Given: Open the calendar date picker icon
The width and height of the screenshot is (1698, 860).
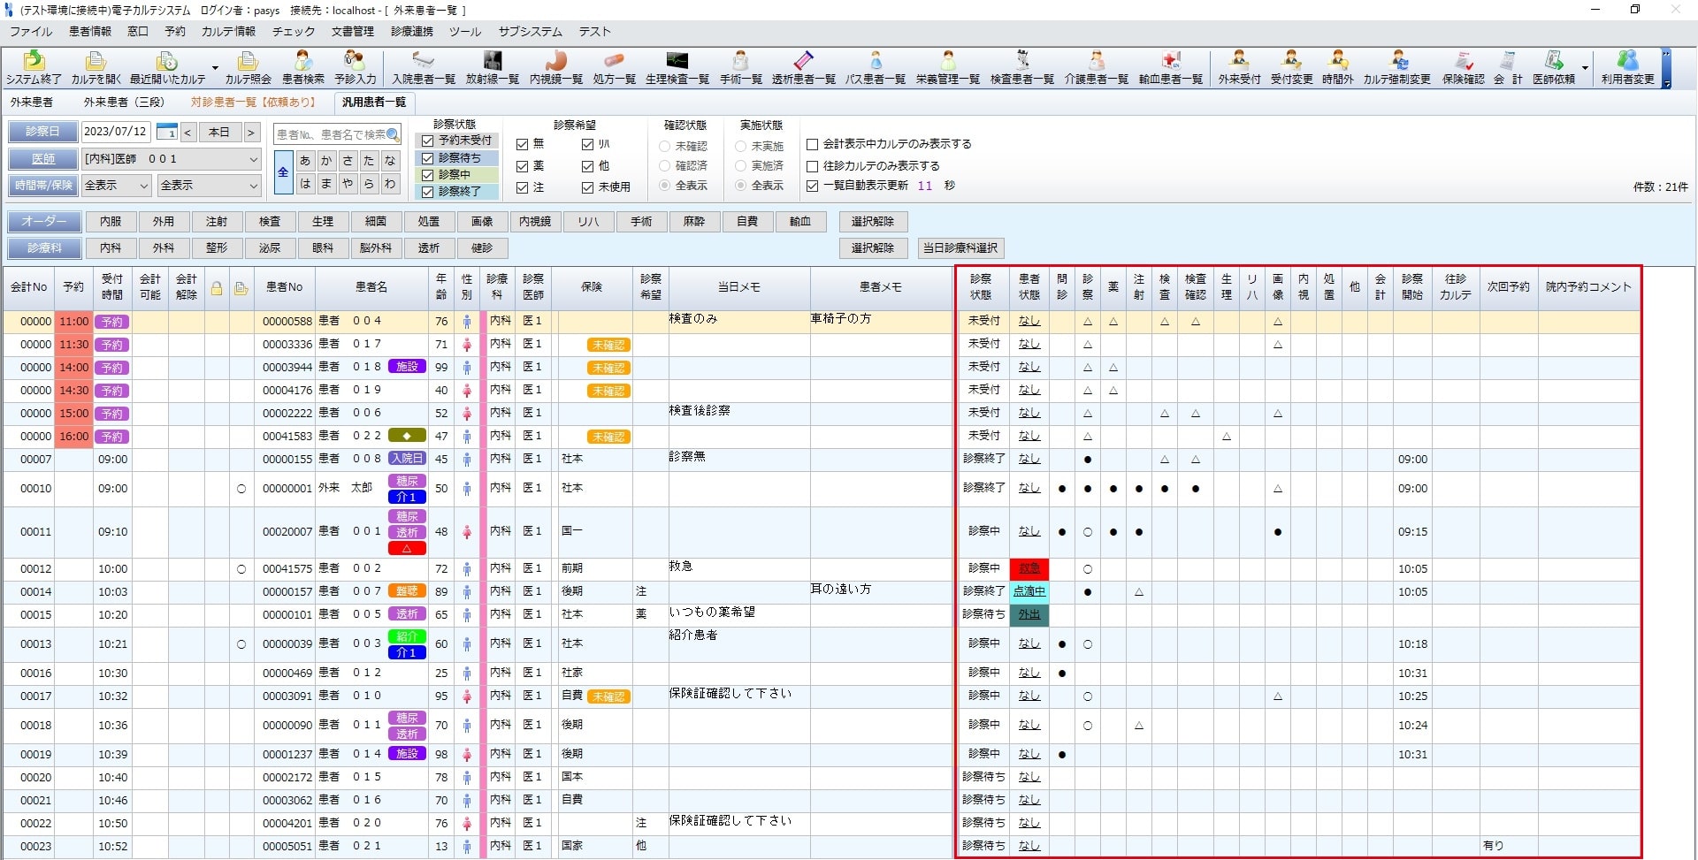Looking at the screenshot, I should 166,132.
